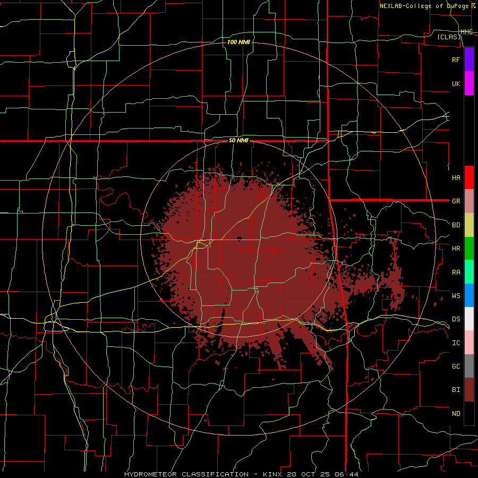The width and height of the screenshot is (478, 478).
Task: Click the DS legend label
Action: point(456,319)
